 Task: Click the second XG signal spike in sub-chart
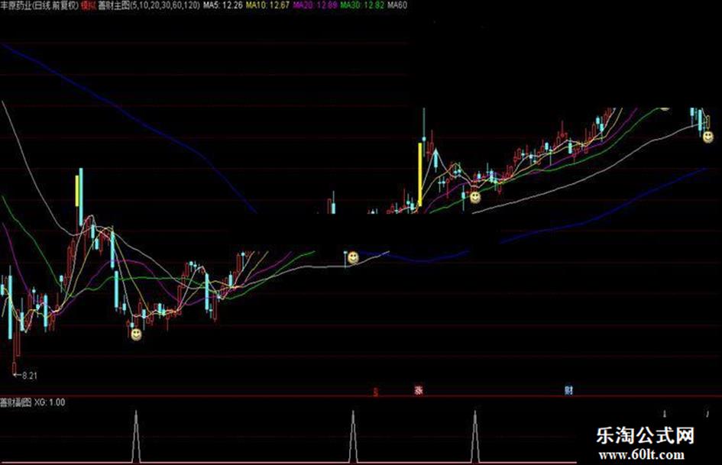coord(353,436)
